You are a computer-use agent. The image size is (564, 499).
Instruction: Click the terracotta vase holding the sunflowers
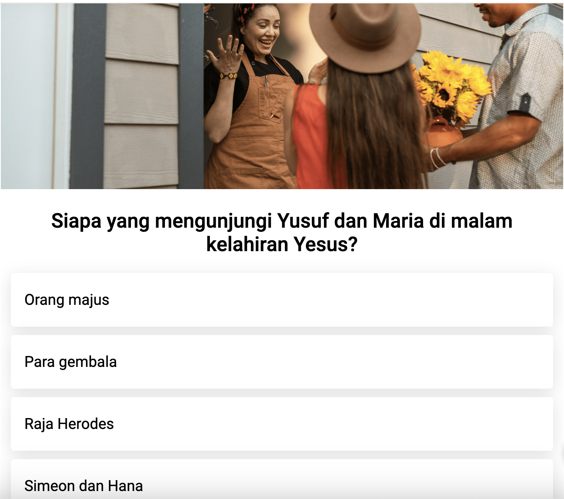tap(443, 132)
